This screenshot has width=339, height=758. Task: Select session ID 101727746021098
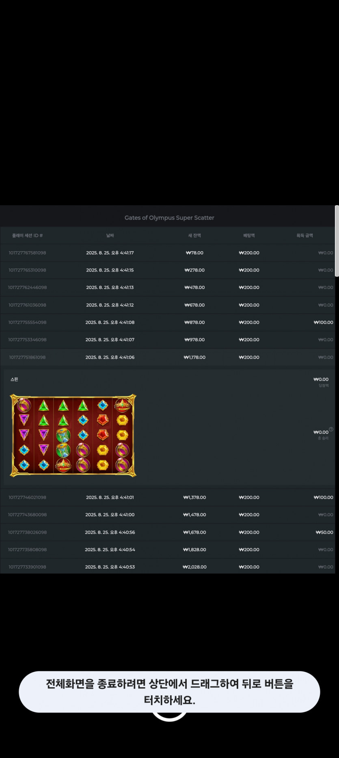tap(27, 497)
